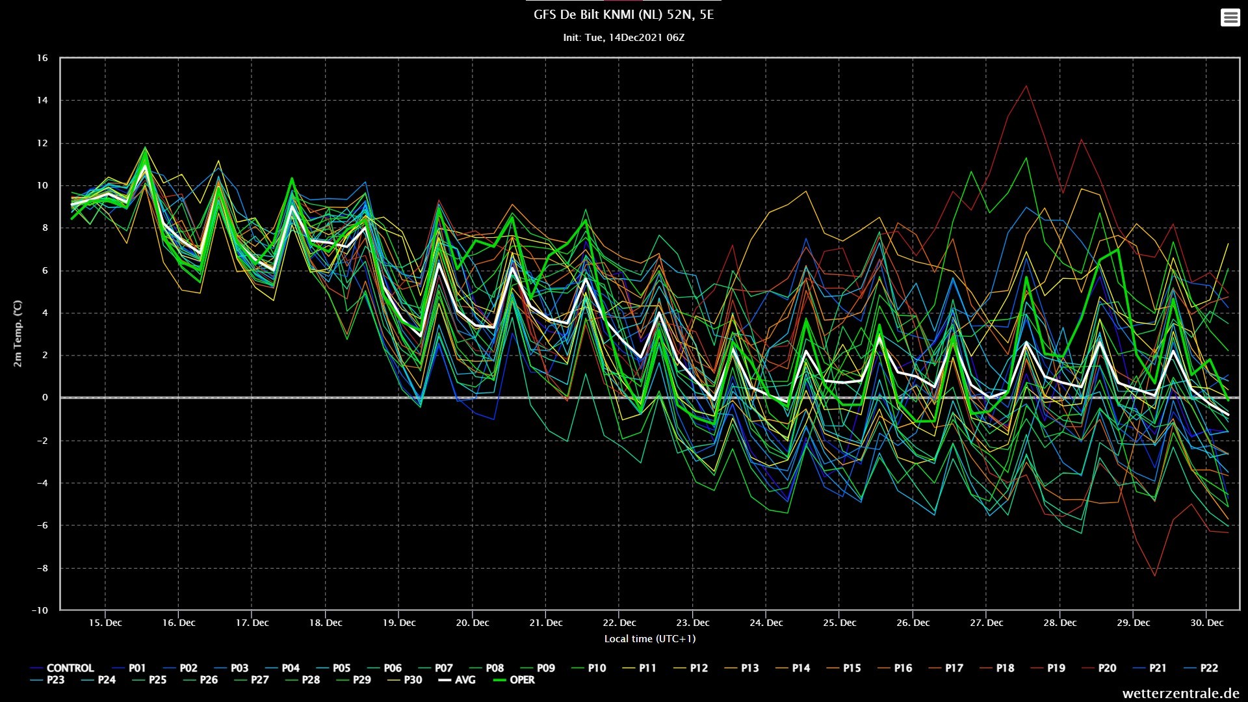This screenshot has height=702, width=1248.
Task: Toggle the OPER green line series
Action: coord(514,680)
